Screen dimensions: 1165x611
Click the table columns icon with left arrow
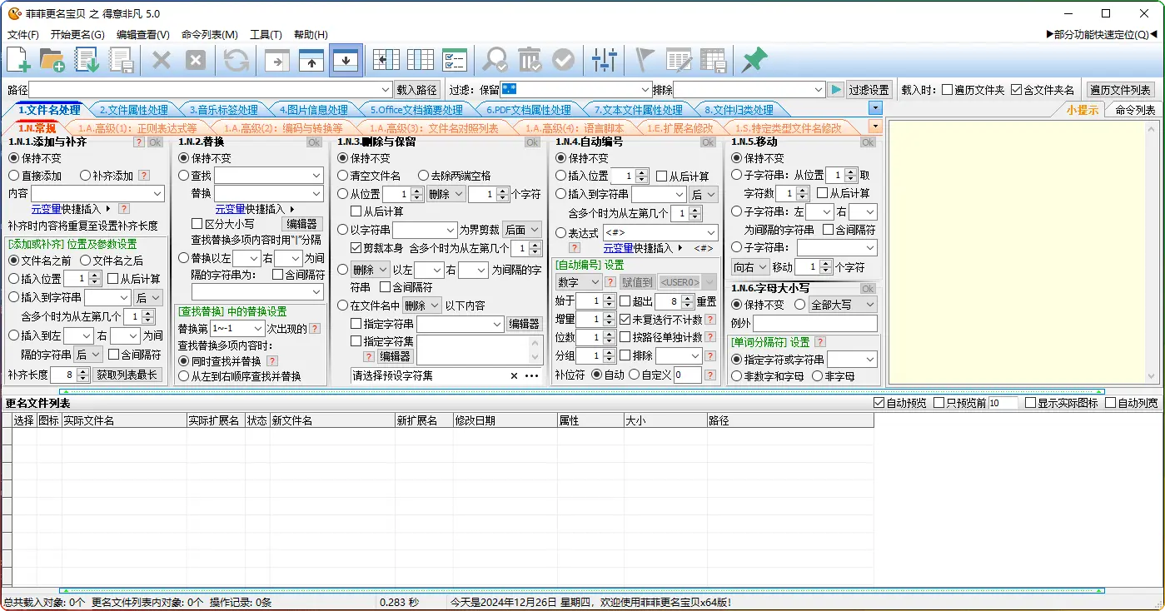(386, 60)
